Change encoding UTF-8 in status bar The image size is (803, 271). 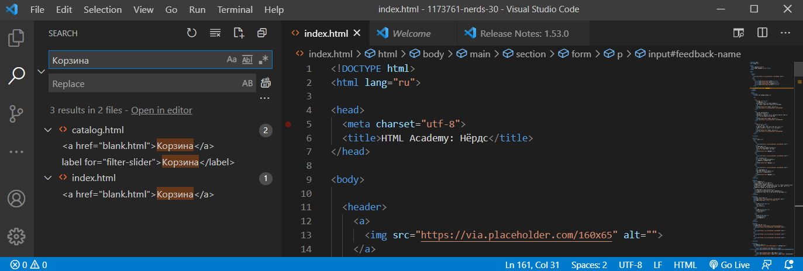pos(630,265)
